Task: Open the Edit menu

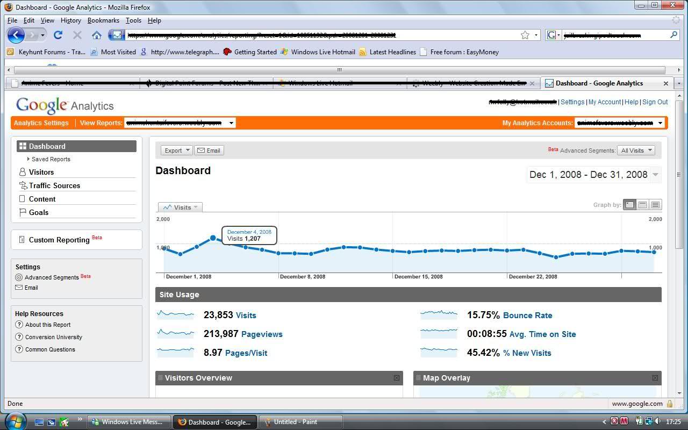Action: pyautogui.click(x=29, y=20)
